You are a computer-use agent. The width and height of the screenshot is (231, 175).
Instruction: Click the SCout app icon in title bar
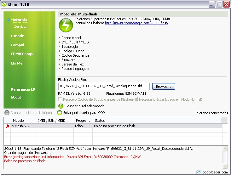(x=4, y=4)
